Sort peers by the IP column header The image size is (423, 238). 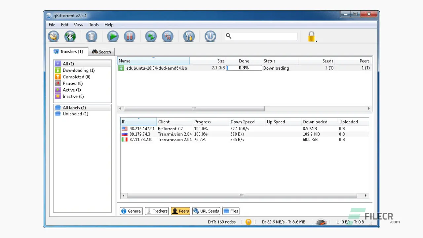[x=138, y=122]
